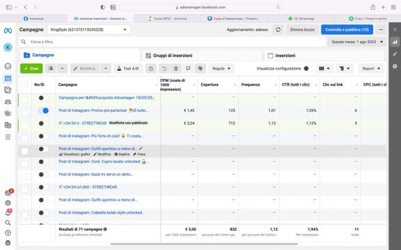The height and width of the screenshot is (250, 401).
Task: Open the columns layout dropdown
Action: (324, 68)
